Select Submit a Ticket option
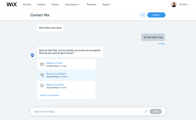The width and height of the screenshot is (196, 120). 66,64
